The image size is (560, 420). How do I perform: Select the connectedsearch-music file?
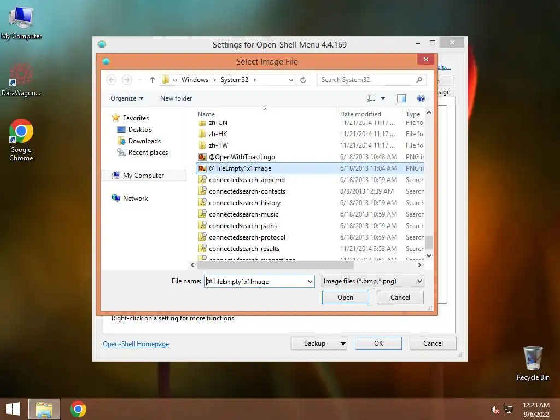(x=310, y=214)
